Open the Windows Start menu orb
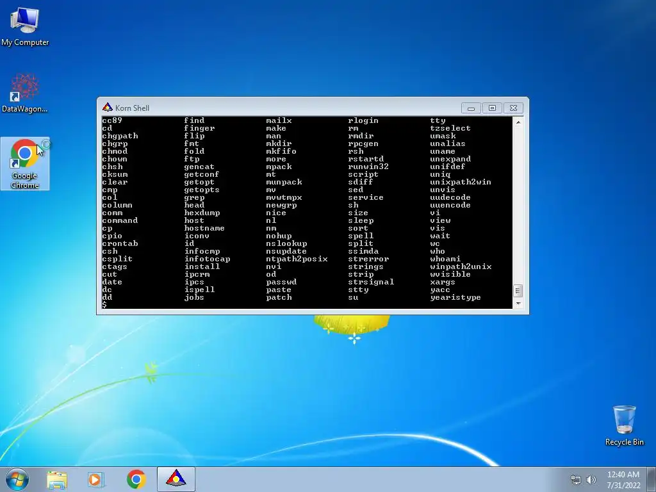Image resolution: width=656 pixels, height=492 pixels. (17, 479)
